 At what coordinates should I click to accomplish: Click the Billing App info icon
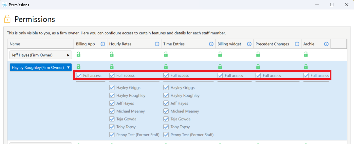103,44
